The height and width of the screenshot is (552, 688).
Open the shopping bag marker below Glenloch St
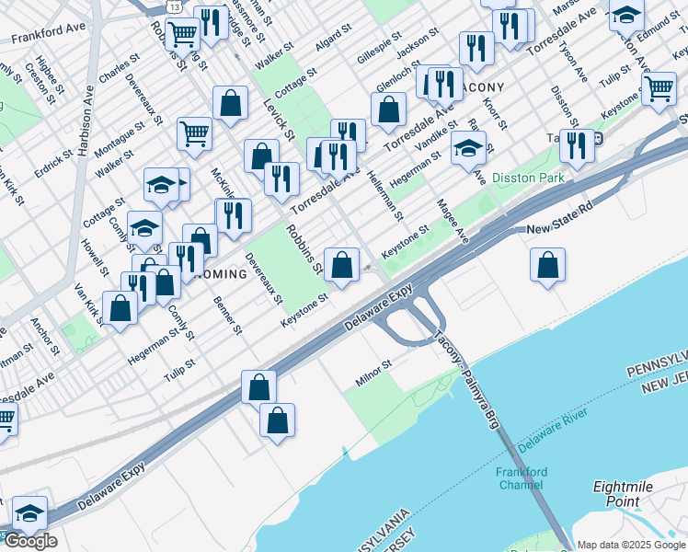pos(389,109)
